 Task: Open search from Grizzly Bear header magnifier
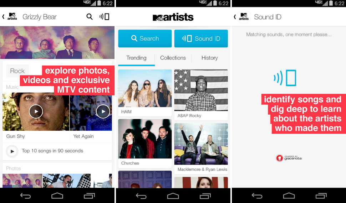tap(90, 17)
